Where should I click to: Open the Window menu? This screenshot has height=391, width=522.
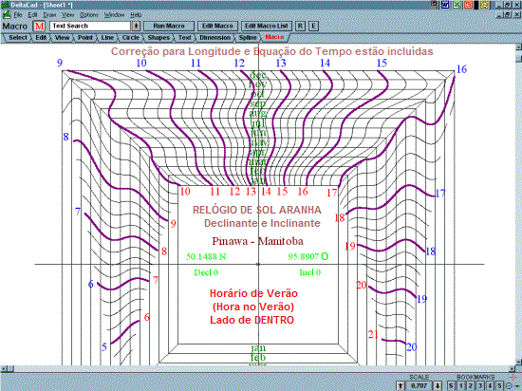114,15
